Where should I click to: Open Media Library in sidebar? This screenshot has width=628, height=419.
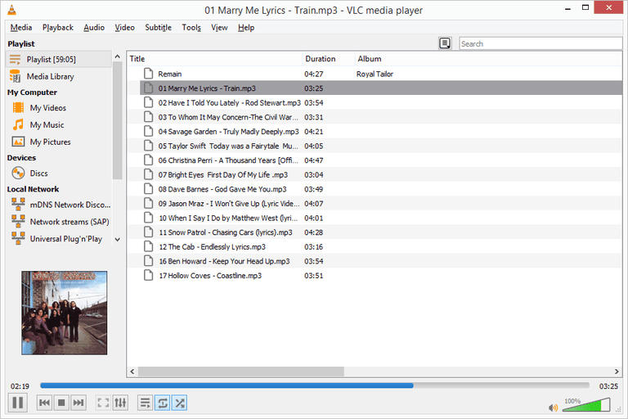click(59, 76)
